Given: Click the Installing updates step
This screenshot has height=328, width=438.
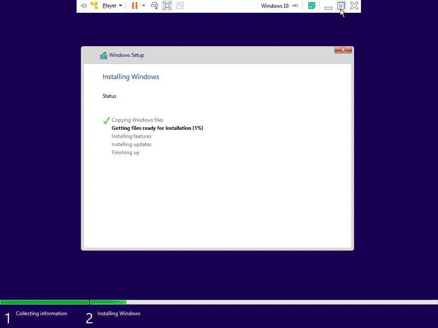Looking at the screenshot, I should tap(132, 144).
